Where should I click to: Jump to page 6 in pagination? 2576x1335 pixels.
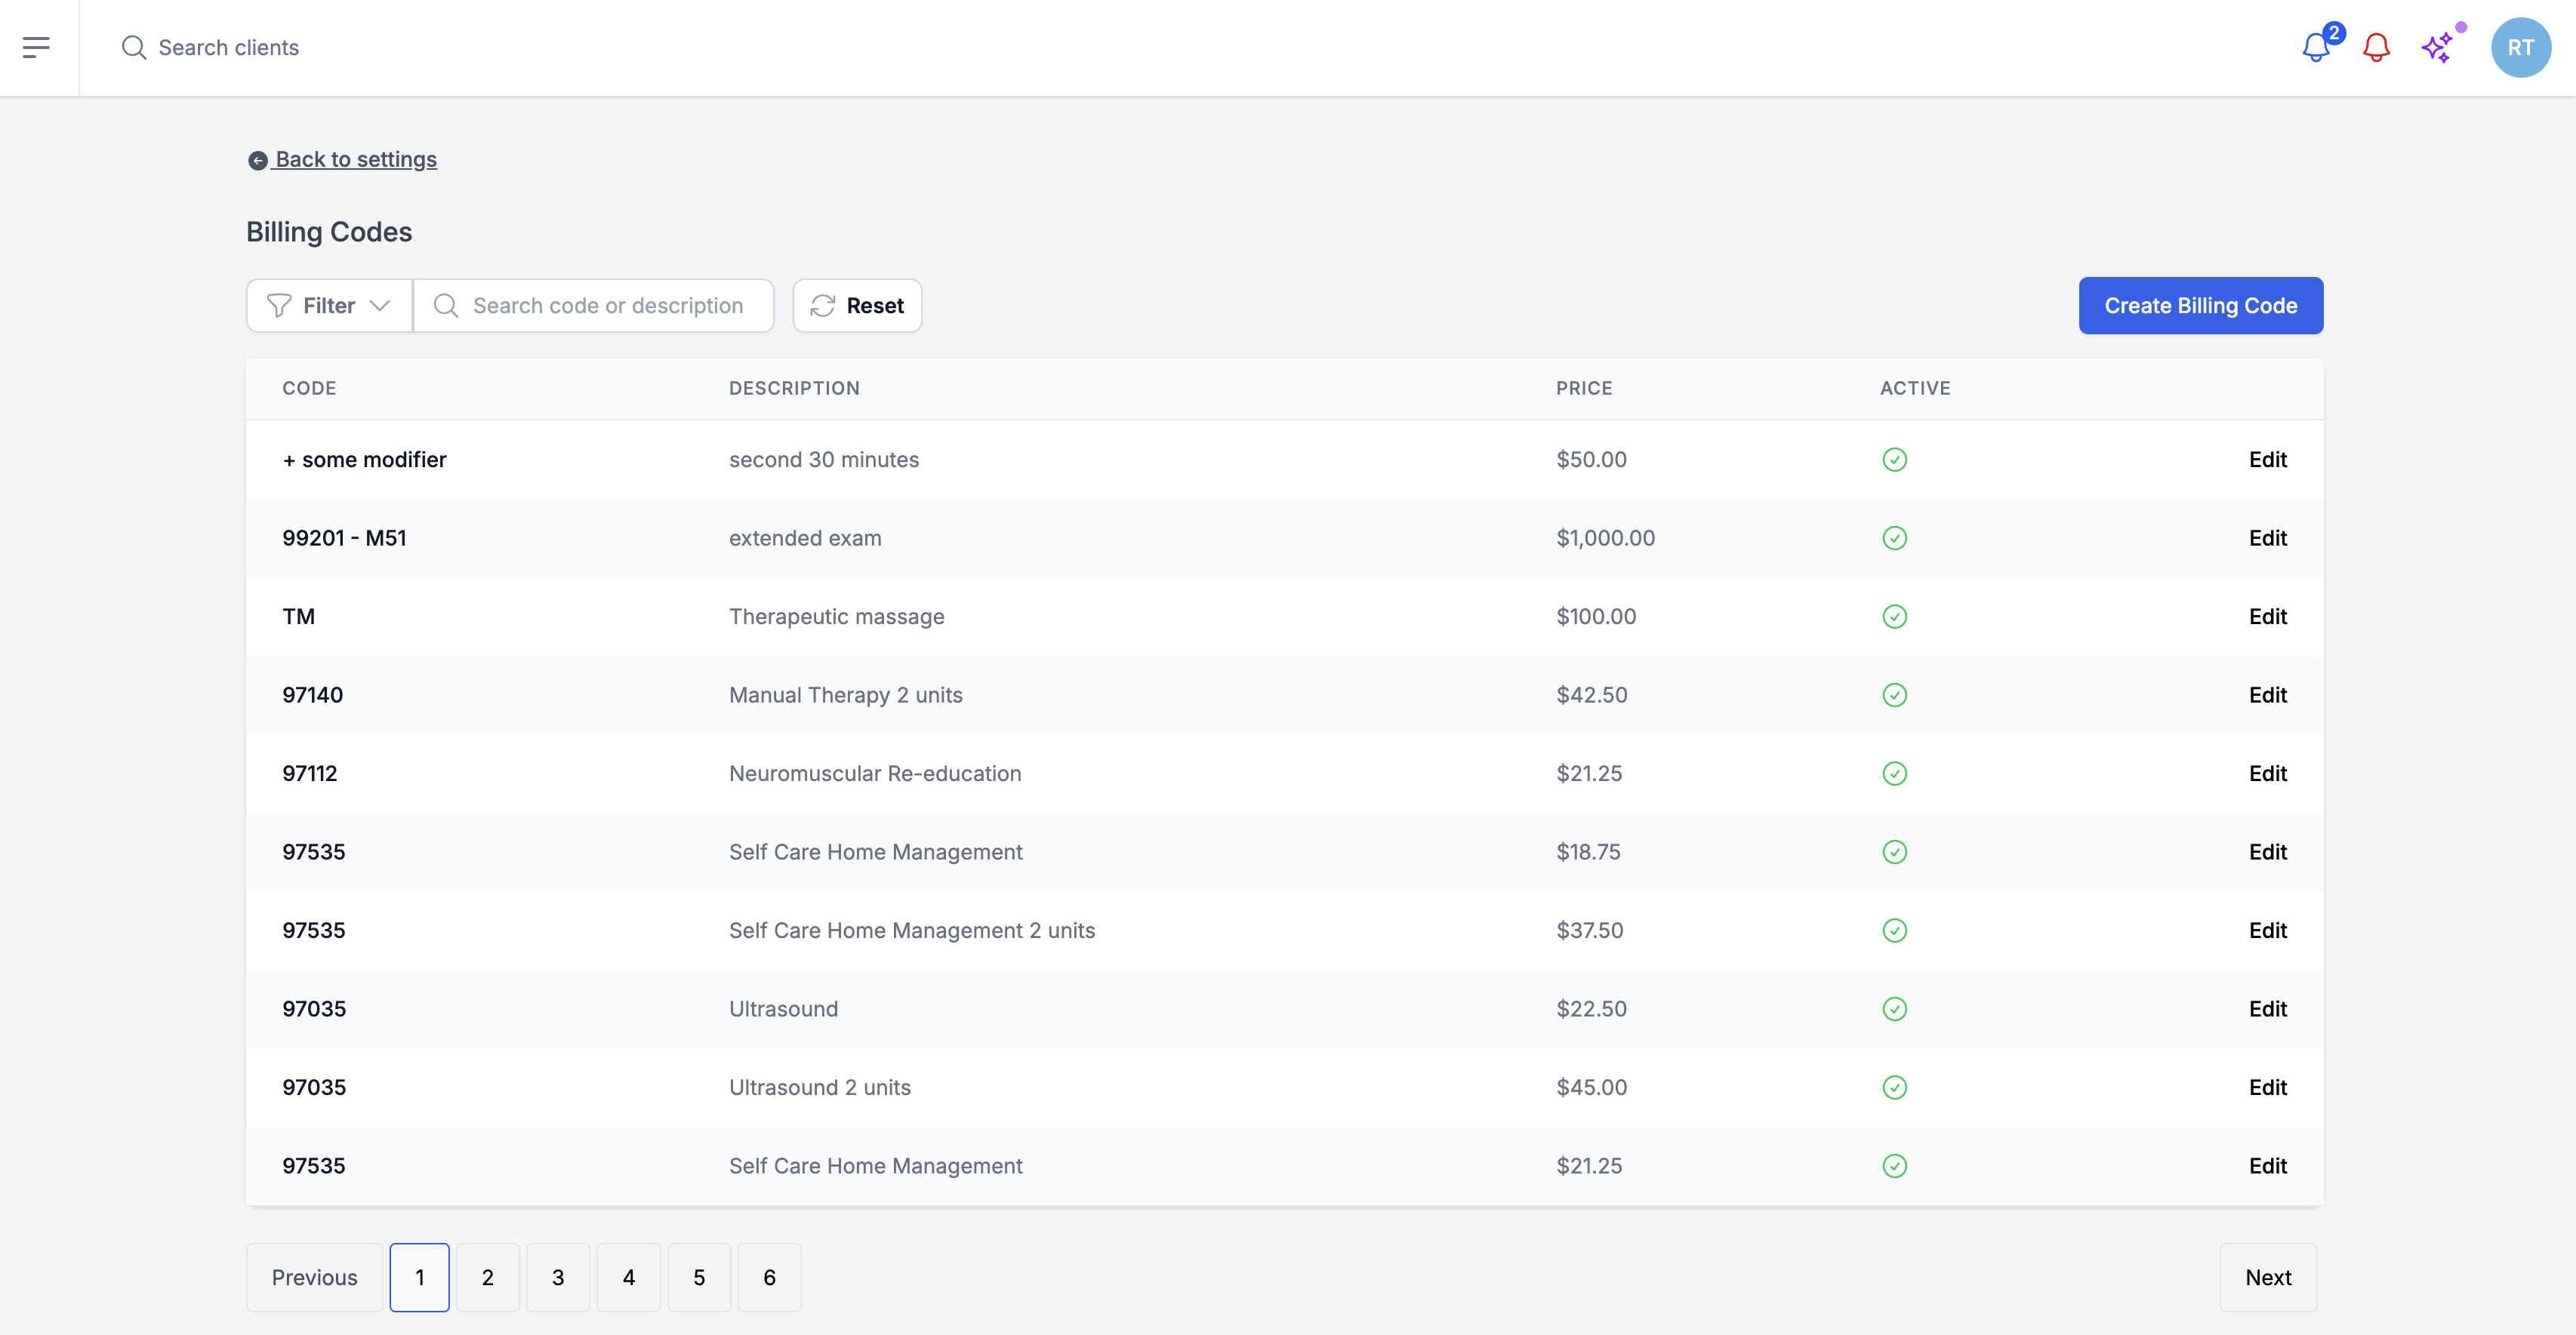[769, 1277]
